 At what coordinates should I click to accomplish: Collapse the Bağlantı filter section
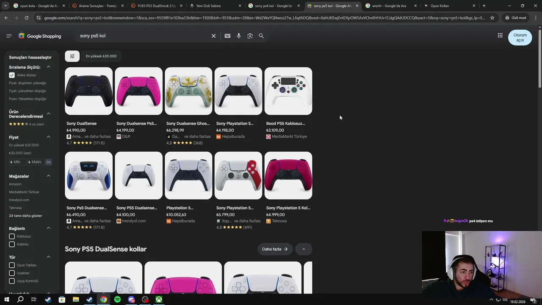coord(48,228)
